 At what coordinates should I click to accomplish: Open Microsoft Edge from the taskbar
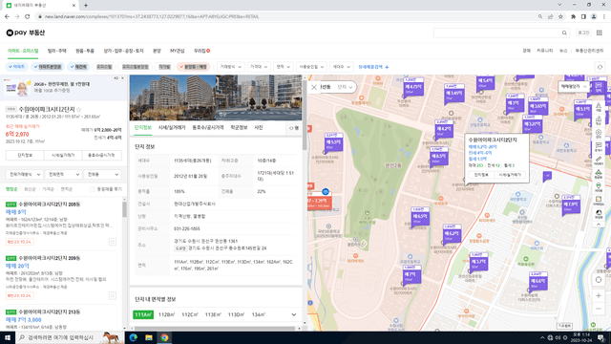click(134, 337)
